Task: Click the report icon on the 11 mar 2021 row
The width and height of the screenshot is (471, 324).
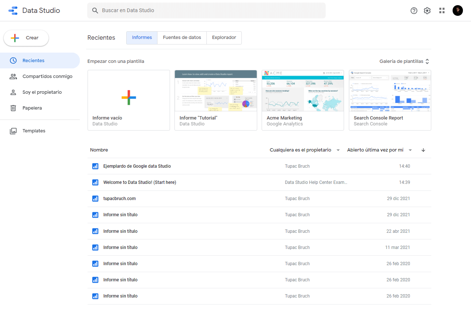Action: click(x=95, y=248)
